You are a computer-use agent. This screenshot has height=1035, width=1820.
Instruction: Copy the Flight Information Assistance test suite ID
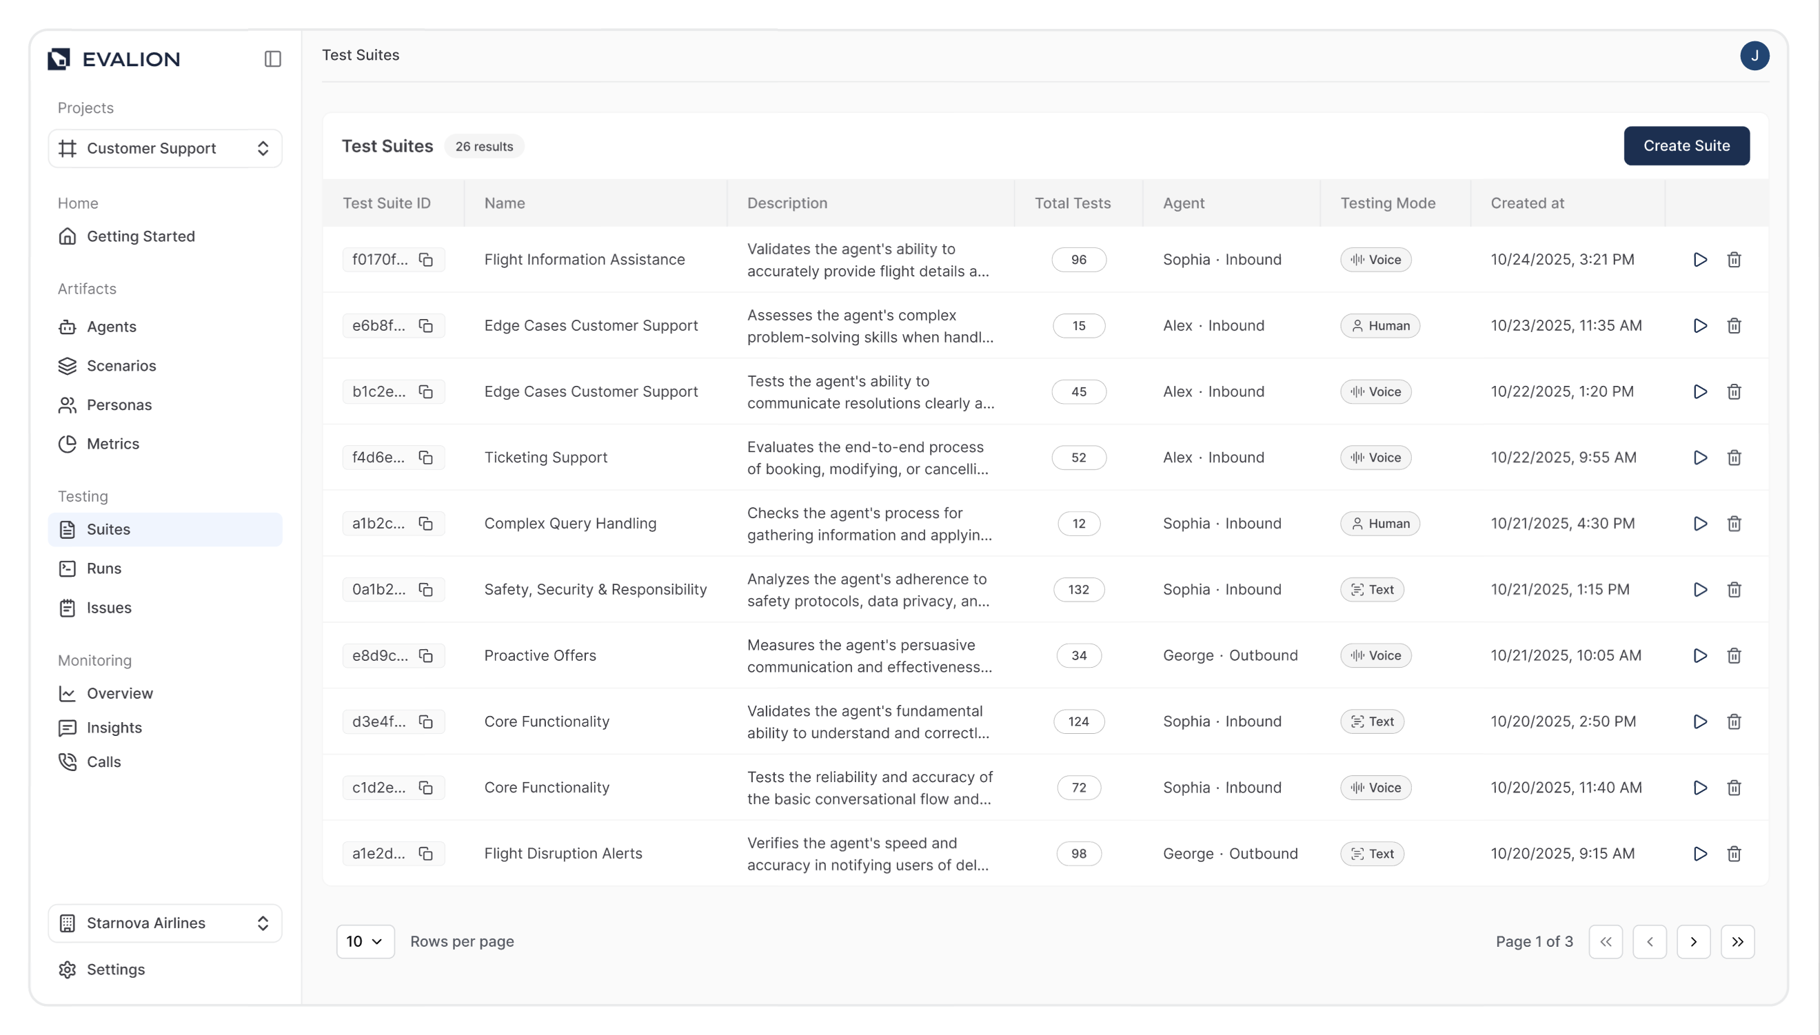pos(427,259)
